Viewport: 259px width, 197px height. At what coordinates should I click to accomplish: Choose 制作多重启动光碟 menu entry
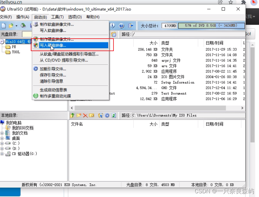[71, 96]
